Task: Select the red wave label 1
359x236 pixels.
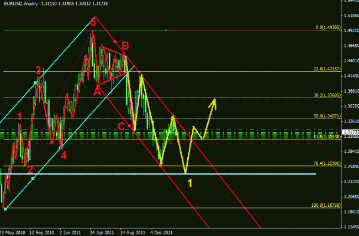Action: tap(19, 116)
